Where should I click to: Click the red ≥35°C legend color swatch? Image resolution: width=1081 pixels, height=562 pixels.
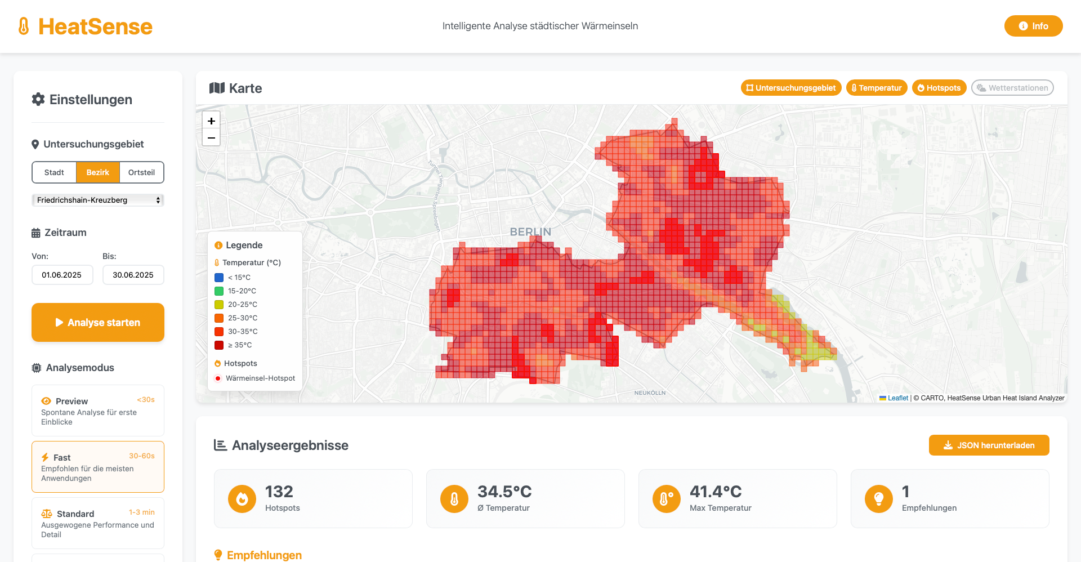point(219,345)
